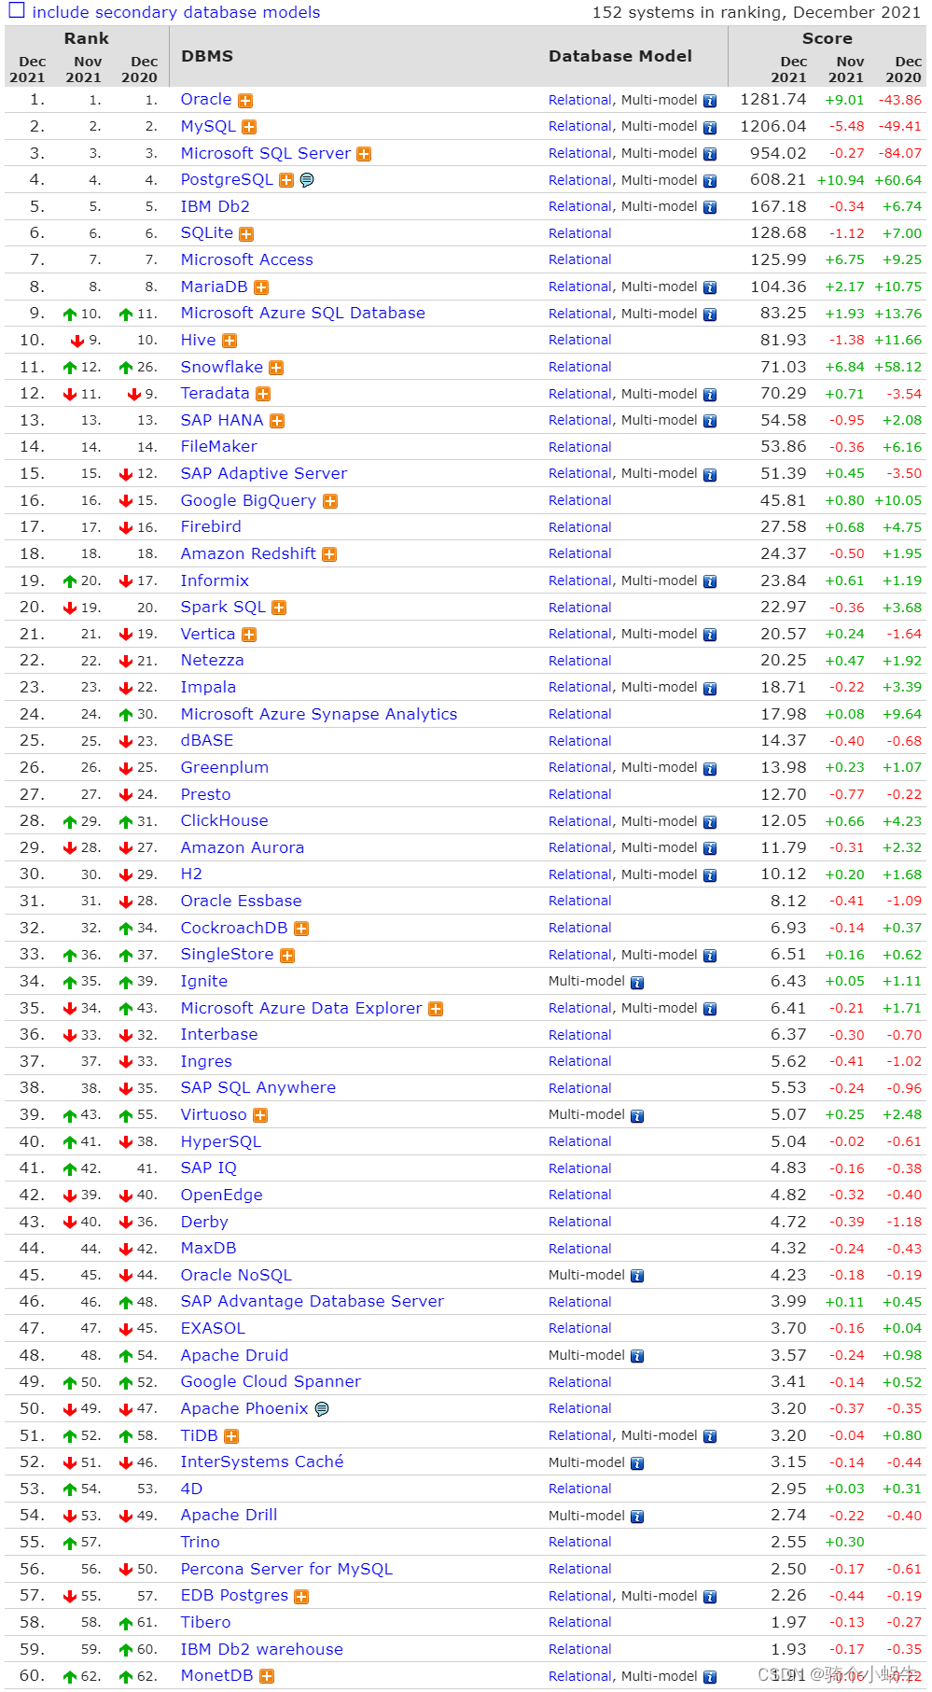Click the plus icon beside Amazon Redshift
Screen dimensions: 932x1692
[x=329, y=554]
